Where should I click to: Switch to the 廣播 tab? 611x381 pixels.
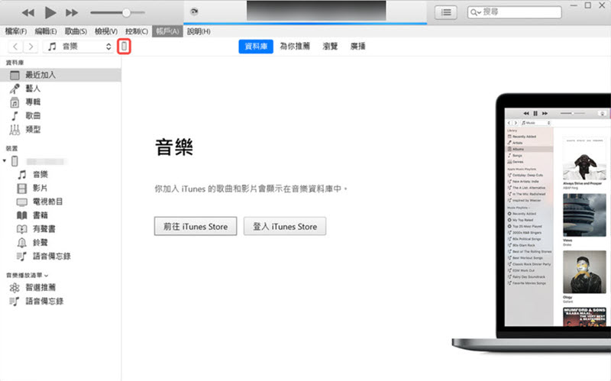pyautogui.click(x=357, y=47)
